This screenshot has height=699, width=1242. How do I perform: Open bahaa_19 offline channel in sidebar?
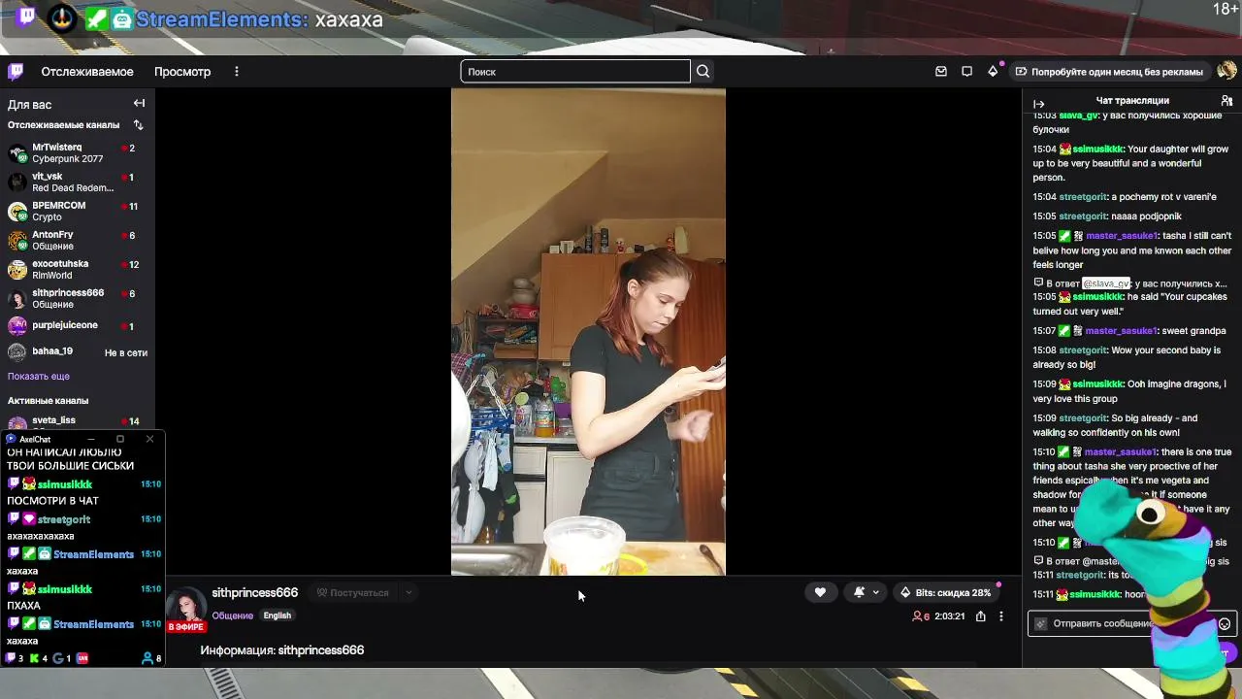click(78, 351)
